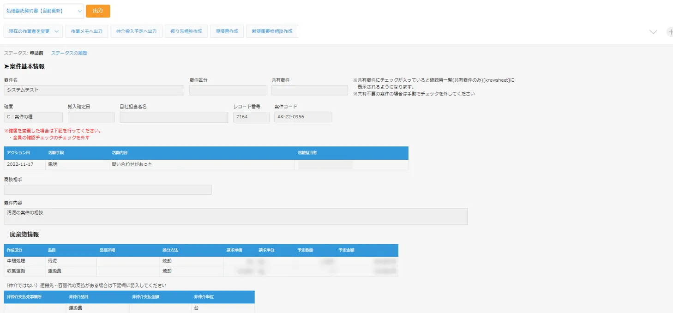Click the 案件コード field AK-22-0956
This screenshot has width=673, height=313.
point(303,117)
